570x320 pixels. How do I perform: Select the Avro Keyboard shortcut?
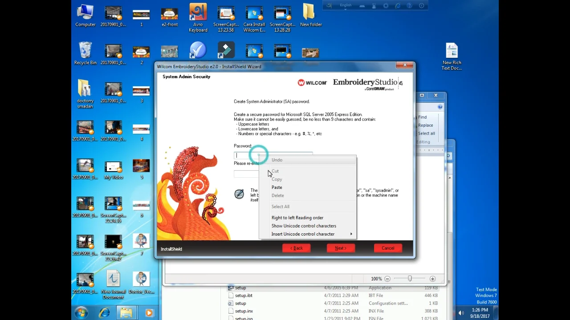tap(198, 18)
